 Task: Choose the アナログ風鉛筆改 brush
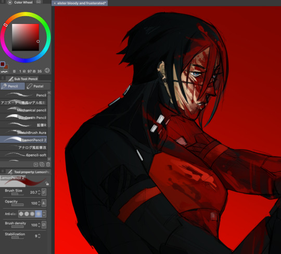(23, 147)
